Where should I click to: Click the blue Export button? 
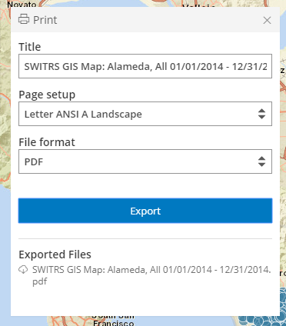pos(145,211)
